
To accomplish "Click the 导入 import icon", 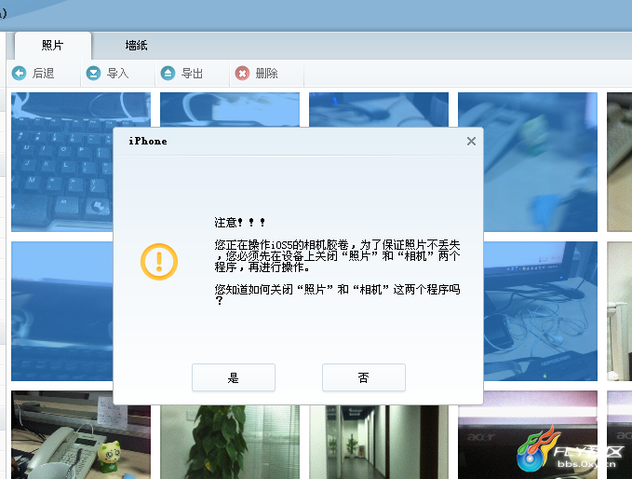I will click(93, 73).
